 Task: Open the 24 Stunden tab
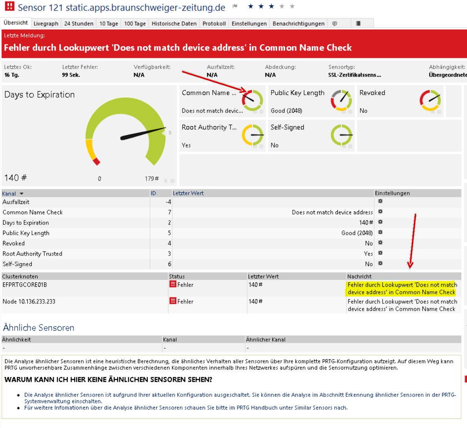click(x=79, y=24)
